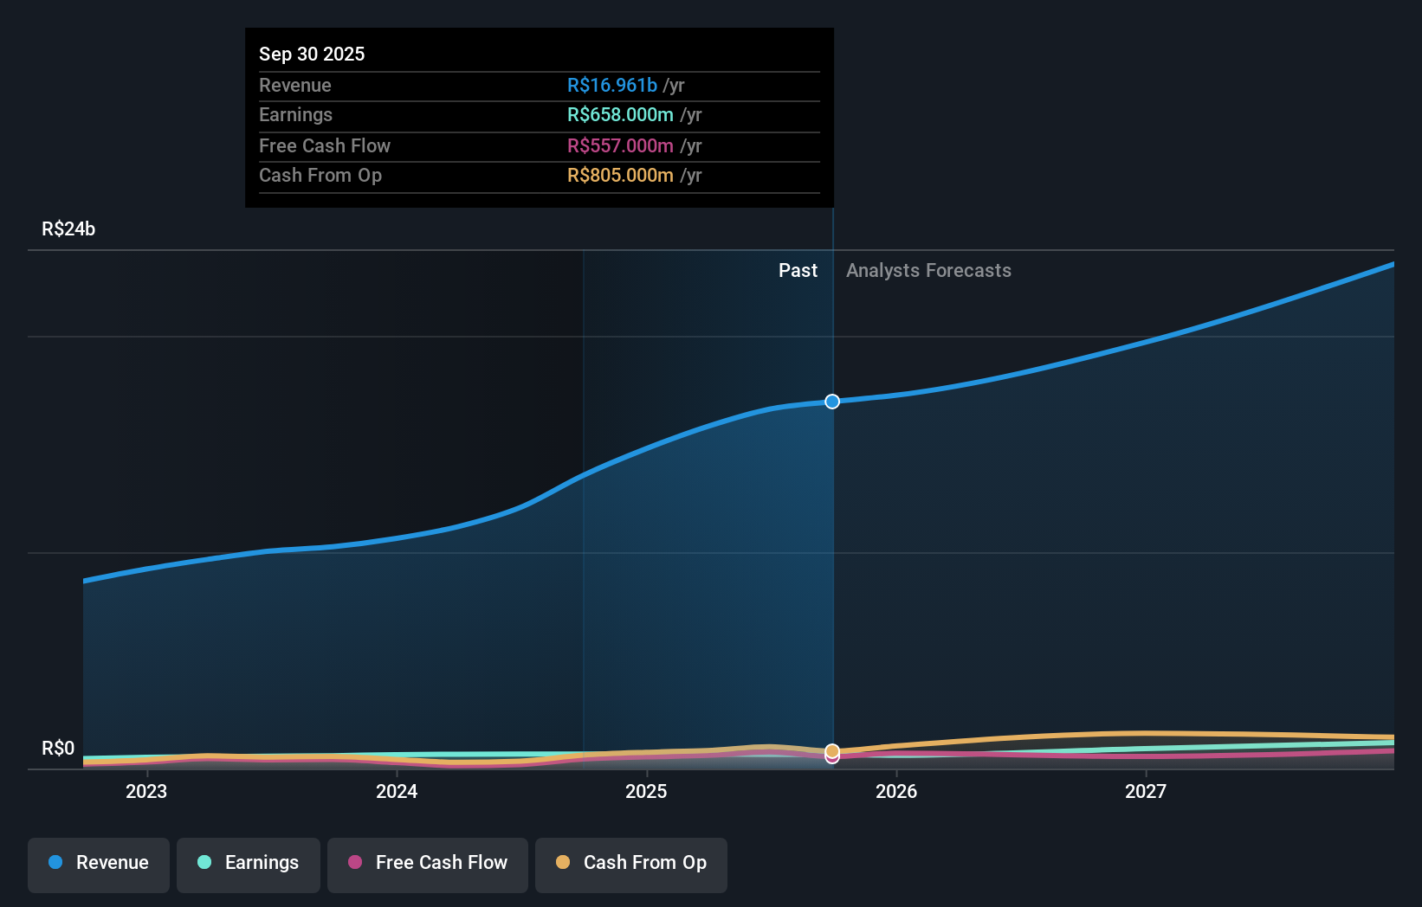
Task: Click the orange Cash From Op marker on chart
Action: (832, 749)
